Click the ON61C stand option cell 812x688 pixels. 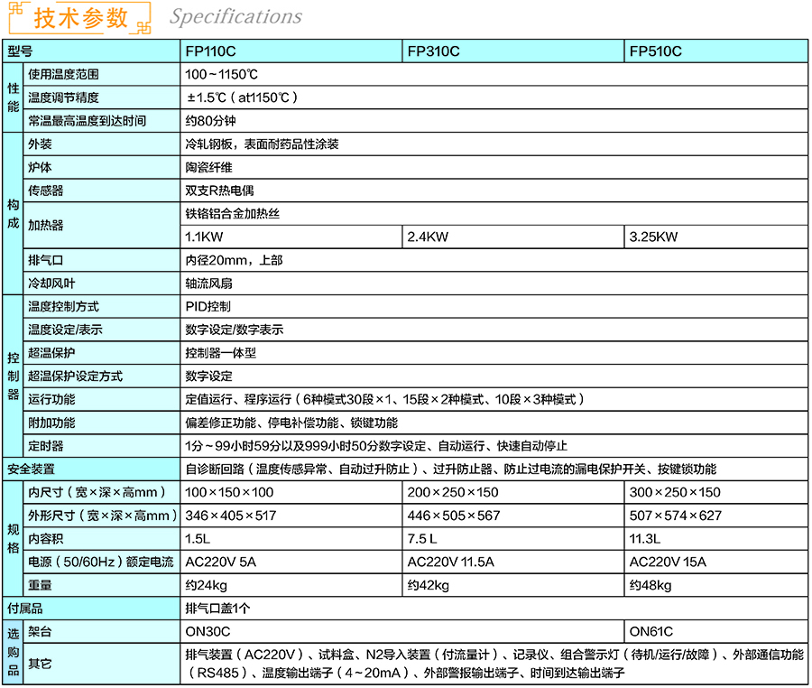(x=651, y=632)
